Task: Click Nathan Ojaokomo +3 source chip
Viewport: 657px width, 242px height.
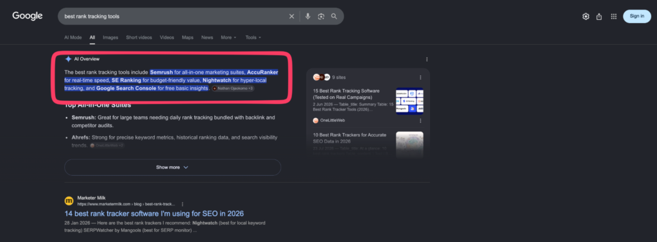Action: [233, 89]
